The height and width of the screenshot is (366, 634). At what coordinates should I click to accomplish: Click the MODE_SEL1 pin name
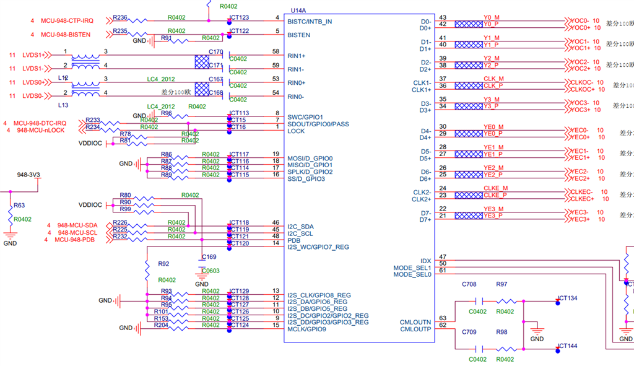pyautogui.click(x=412, y=268)
